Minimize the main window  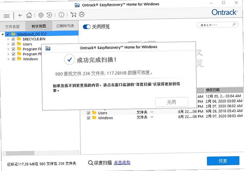click(211, 3)
